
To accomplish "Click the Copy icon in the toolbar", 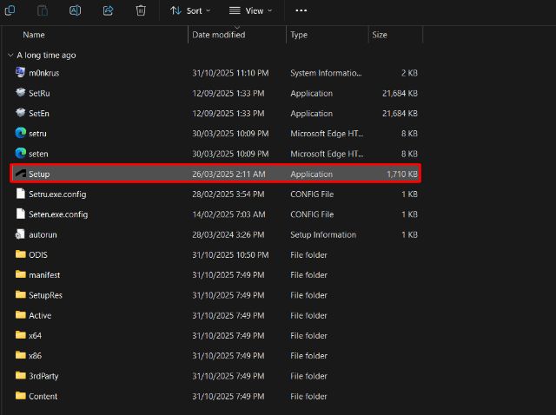I will click(x=10, y=10).
